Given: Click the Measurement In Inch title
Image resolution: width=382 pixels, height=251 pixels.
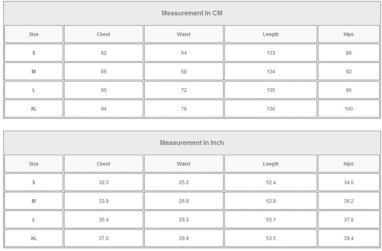Looking at the screenshot, I should (x=192, y=143).
